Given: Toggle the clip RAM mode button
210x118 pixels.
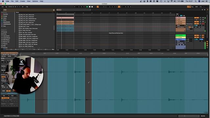Looking at the screenshot, I should point(4,91).
